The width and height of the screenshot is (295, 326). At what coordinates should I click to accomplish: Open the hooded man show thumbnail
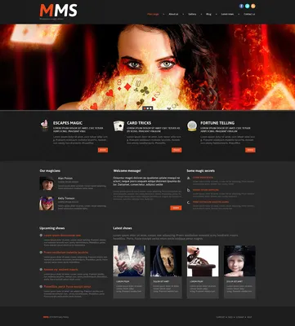click(x=166, y=261)
